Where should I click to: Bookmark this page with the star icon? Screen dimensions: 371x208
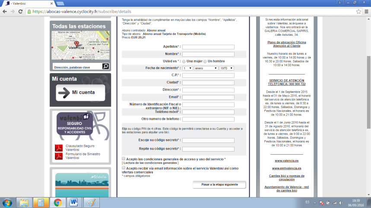359,12
